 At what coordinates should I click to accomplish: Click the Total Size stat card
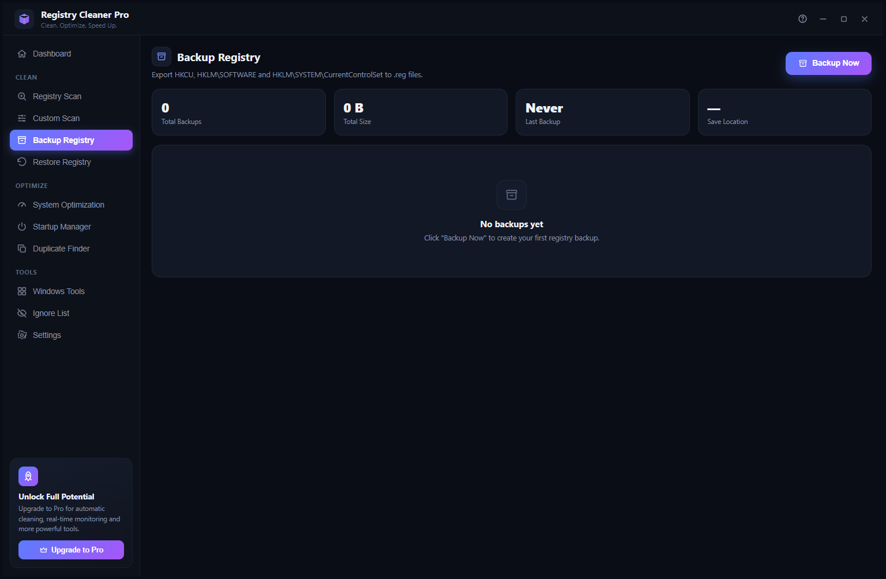pos(421,112)
